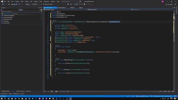The height and width of the screenshot is (100, 178).
Task: Switch to the Solution Explorer tab
Action: [20, 91]
